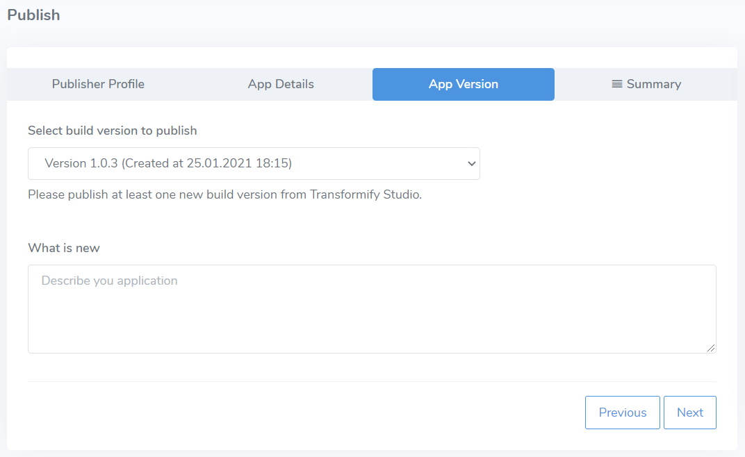Open the build version dropdown

(254, 163)
